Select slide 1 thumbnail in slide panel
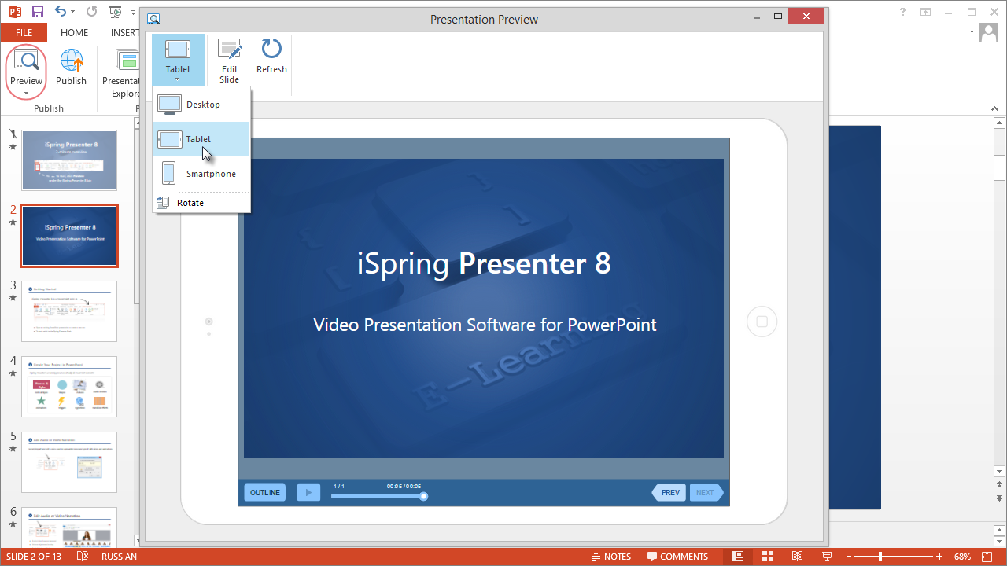Viewport: 1007px width, 566px height. [69, 160]
